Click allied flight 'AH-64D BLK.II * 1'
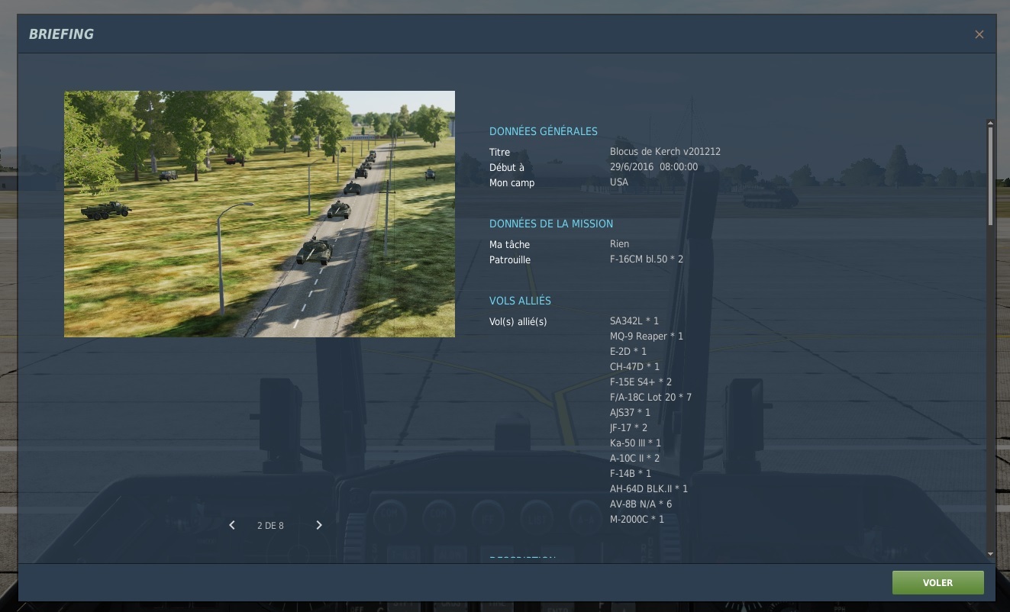The width and height of the screenshot is (1010, 612). point(649,489)
